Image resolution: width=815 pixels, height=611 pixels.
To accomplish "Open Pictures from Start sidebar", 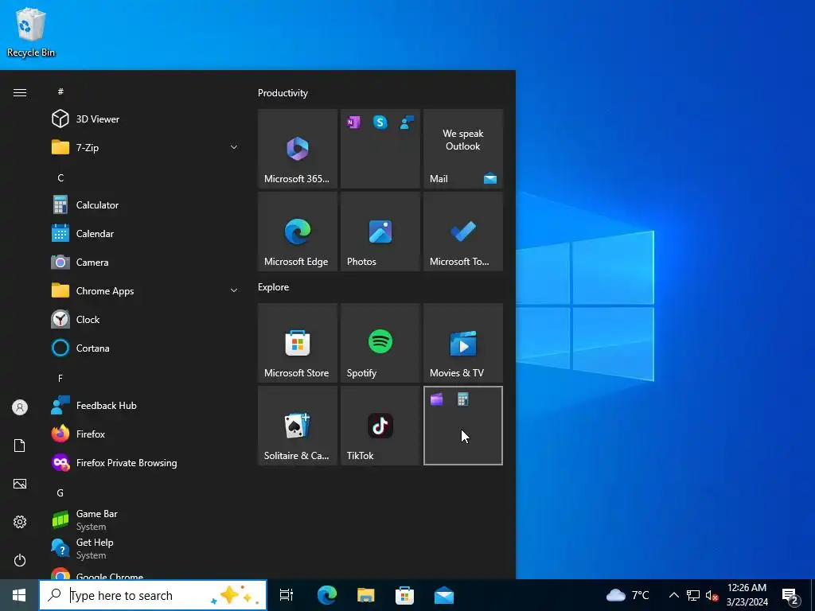I will 20,484.
